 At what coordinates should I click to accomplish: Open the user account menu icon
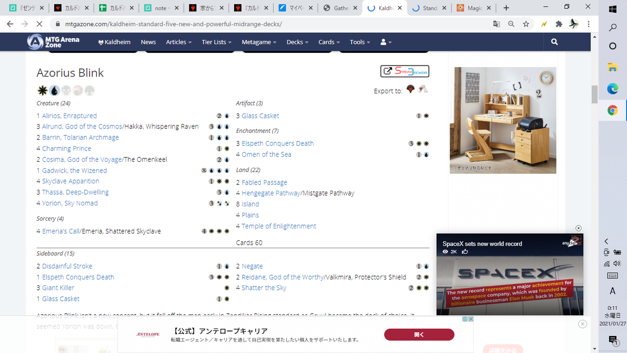[386, 42]
